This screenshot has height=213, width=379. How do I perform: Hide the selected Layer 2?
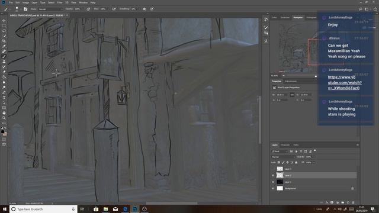click(273, 175)
